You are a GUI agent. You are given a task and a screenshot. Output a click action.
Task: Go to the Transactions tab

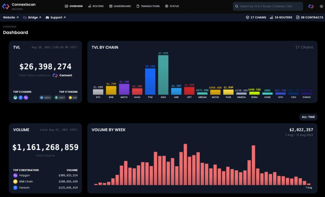[148, 6]
